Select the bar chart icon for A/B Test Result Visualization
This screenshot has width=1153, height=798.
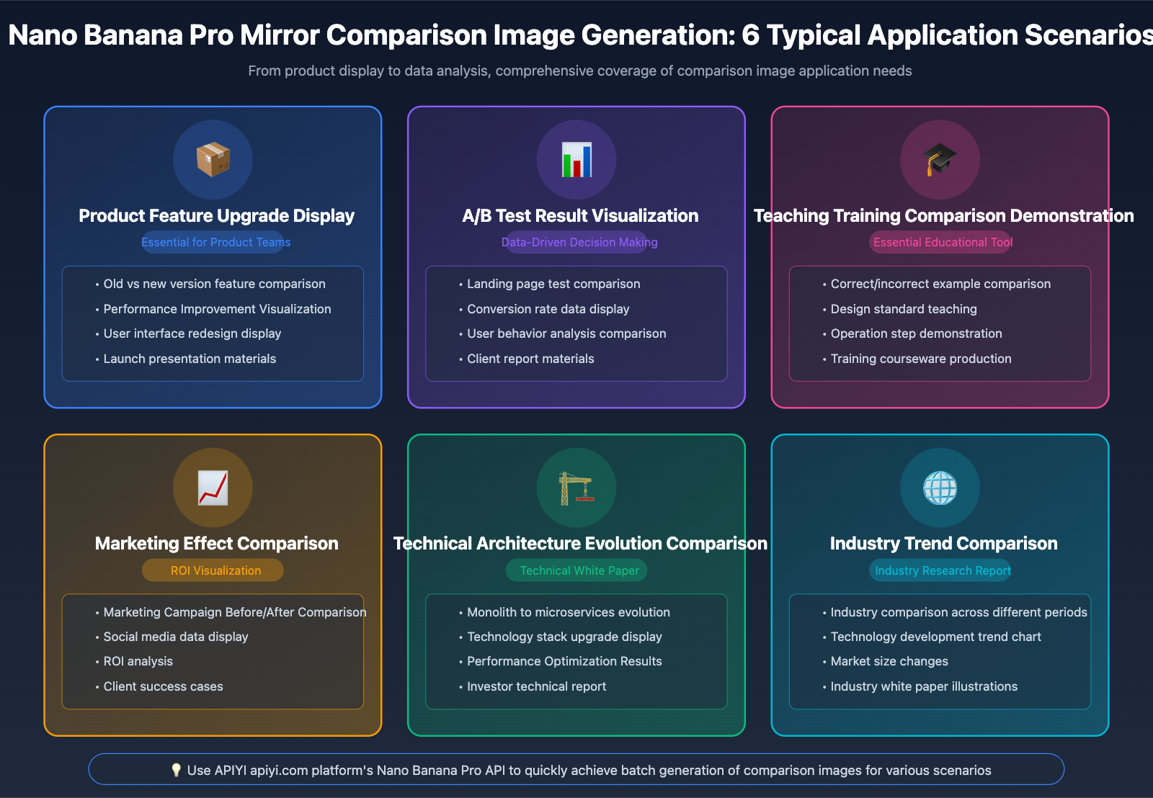[576, 160]
